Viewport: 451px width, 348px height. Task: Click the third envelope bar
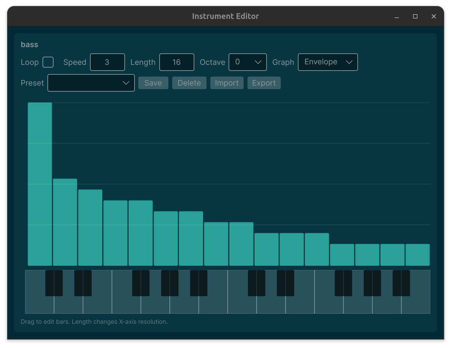90,227
